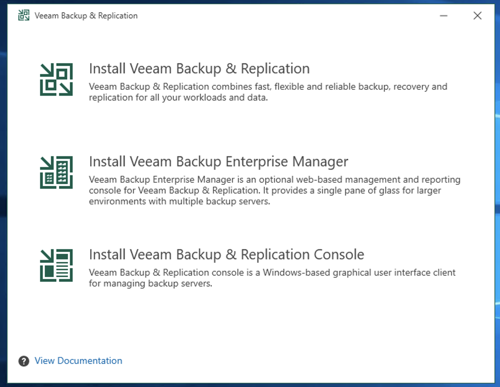Click the desktop wallpaper left of the window

[3, 204]
